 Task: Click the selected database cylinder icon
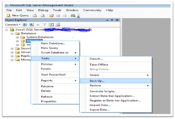(x=23, y=41)
